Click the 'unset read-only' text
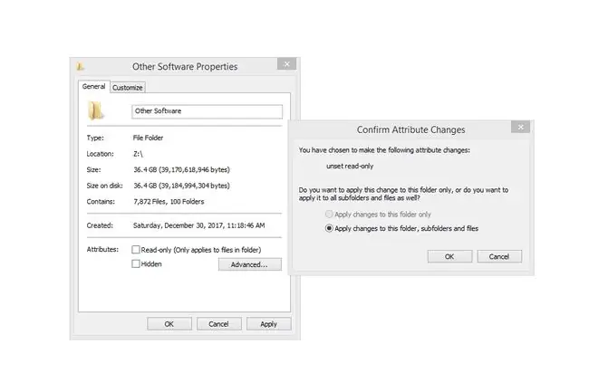Image resolution: width=589 pixels, height=392 pixels. tap(350, 166)
